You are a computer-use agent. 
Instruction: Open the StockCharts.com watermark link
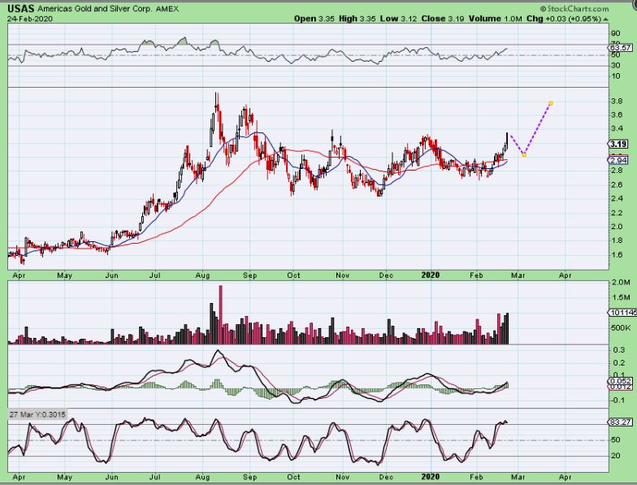coord(574,8)
